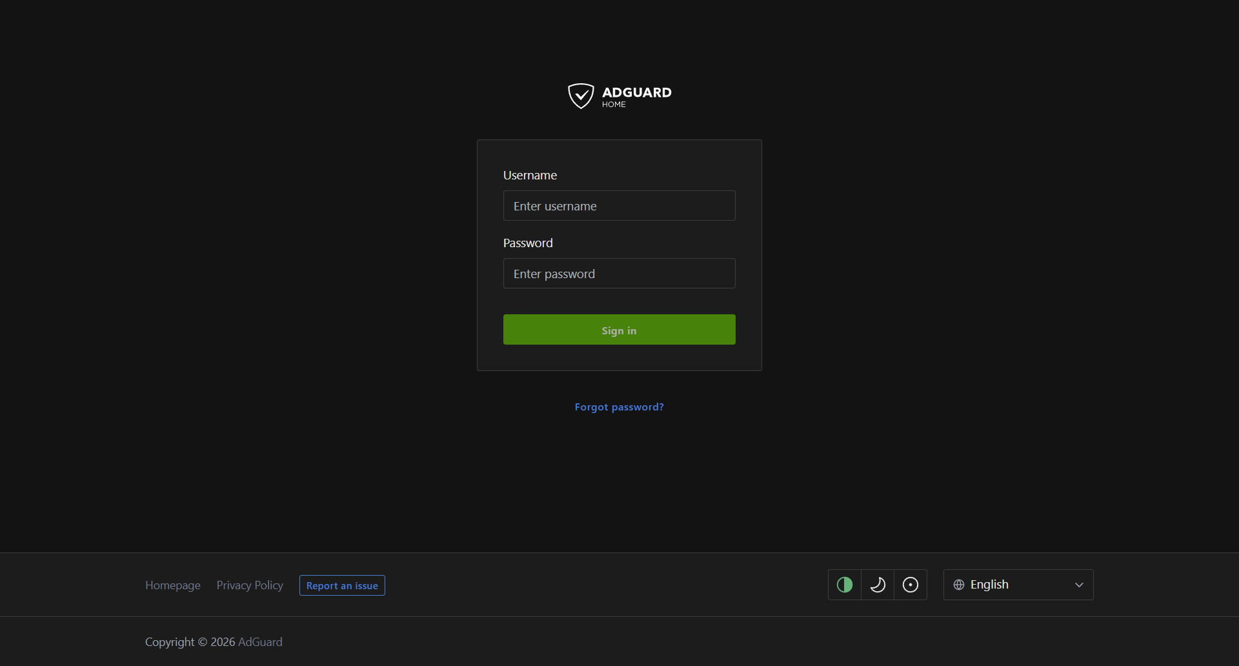This screenshot has height=666, width=1239.
Task: Click the AdGuard link in the copyright notice
Action: 260,641
